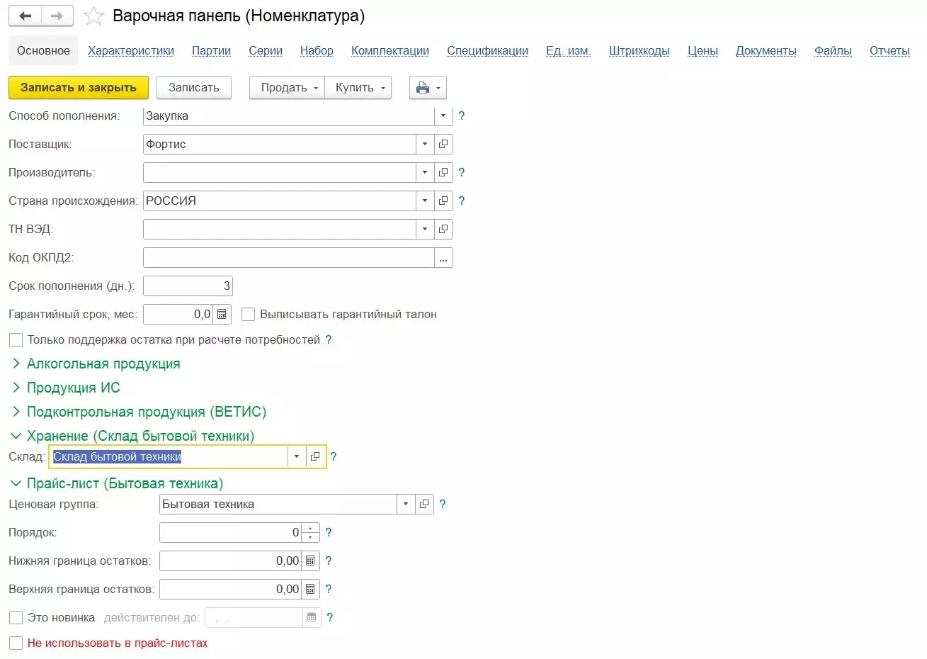Click ellipsis button for Код ОКПД2
927x659 pixels.
(443, 258)
